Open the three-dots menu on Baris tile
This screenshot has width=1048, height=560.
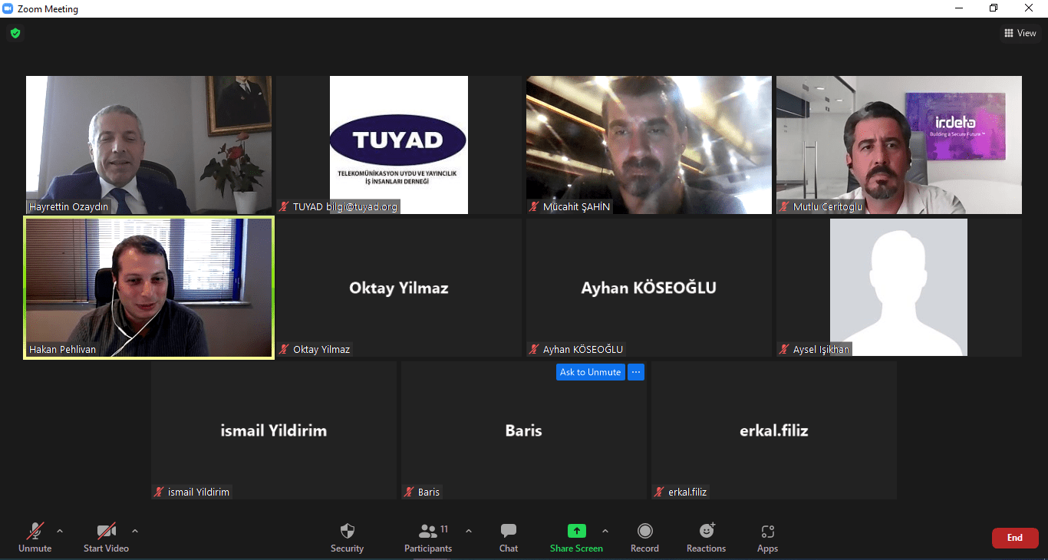pyautogui.click(x=635, y=372)
